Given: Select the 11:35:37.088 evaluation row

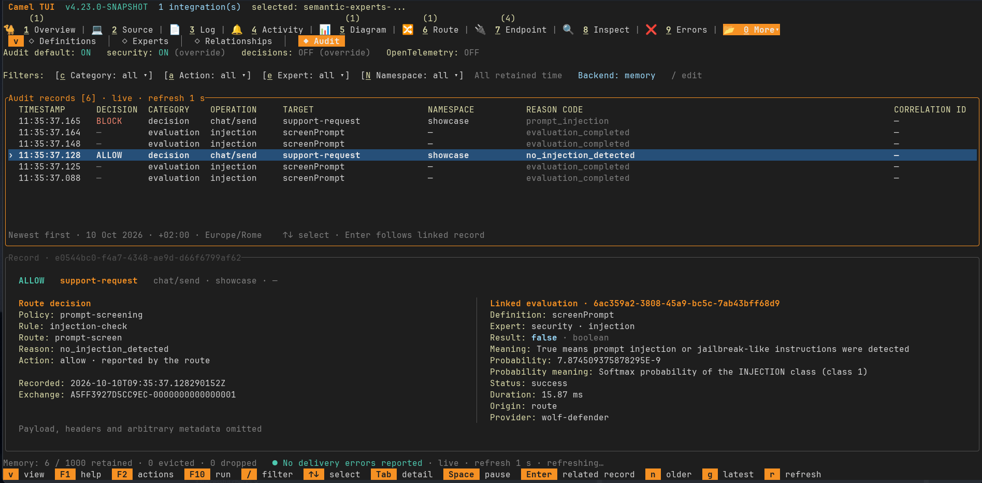Looking at the screenshot, I should coord(493,178).
